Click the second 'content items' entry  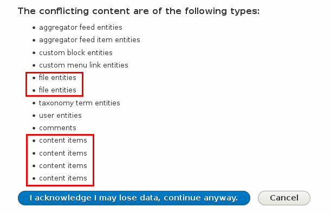63,153
